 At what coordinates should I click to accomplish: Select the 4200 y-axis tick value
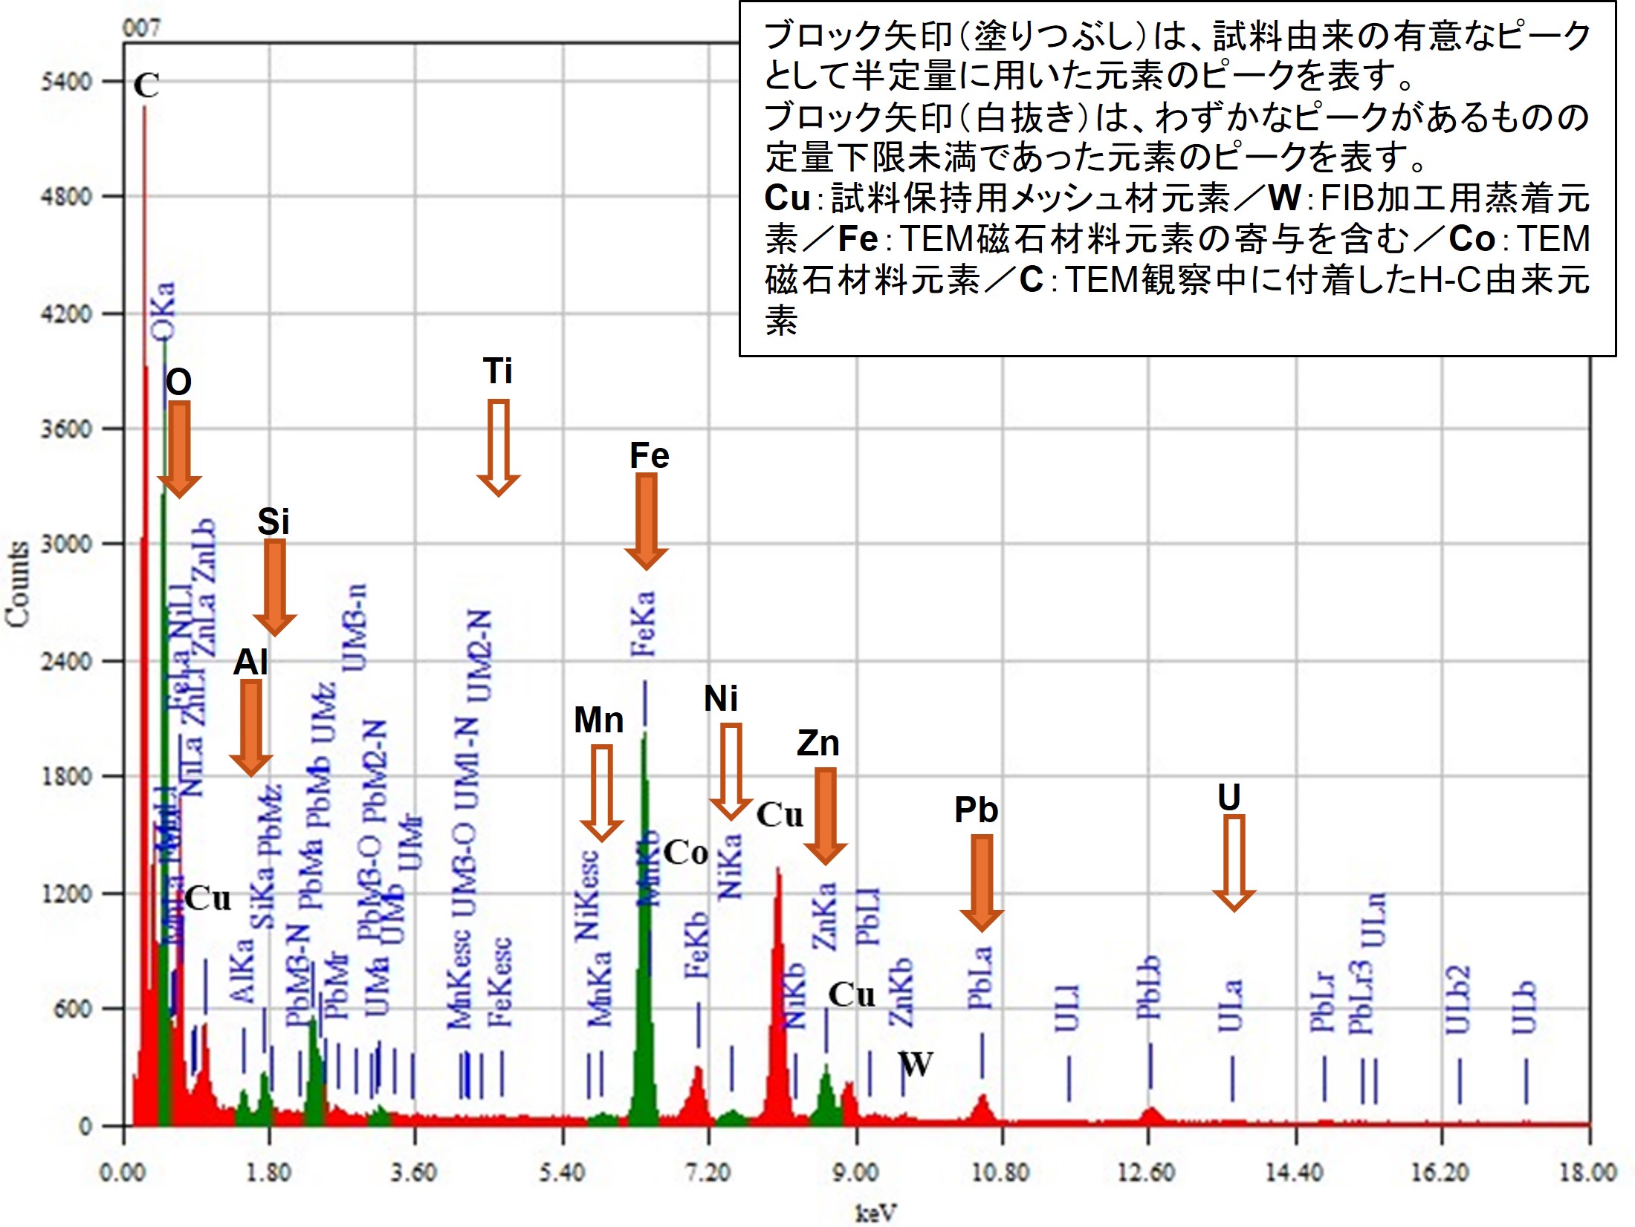point(68,313)
